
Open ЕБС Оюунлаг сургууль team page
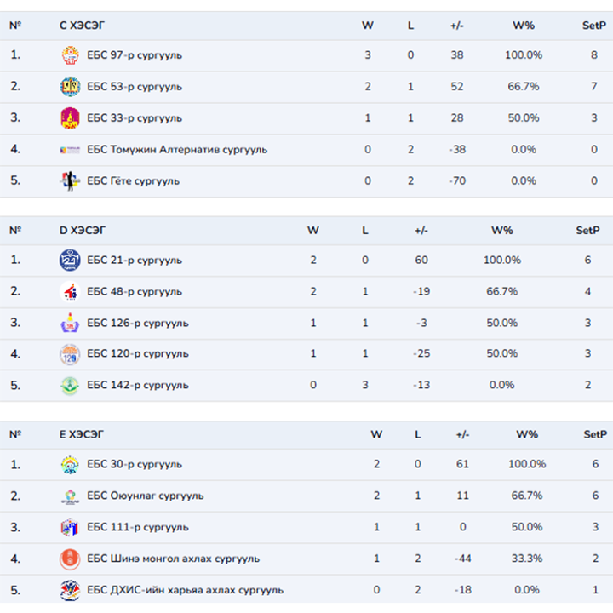[x=146, y=496]
